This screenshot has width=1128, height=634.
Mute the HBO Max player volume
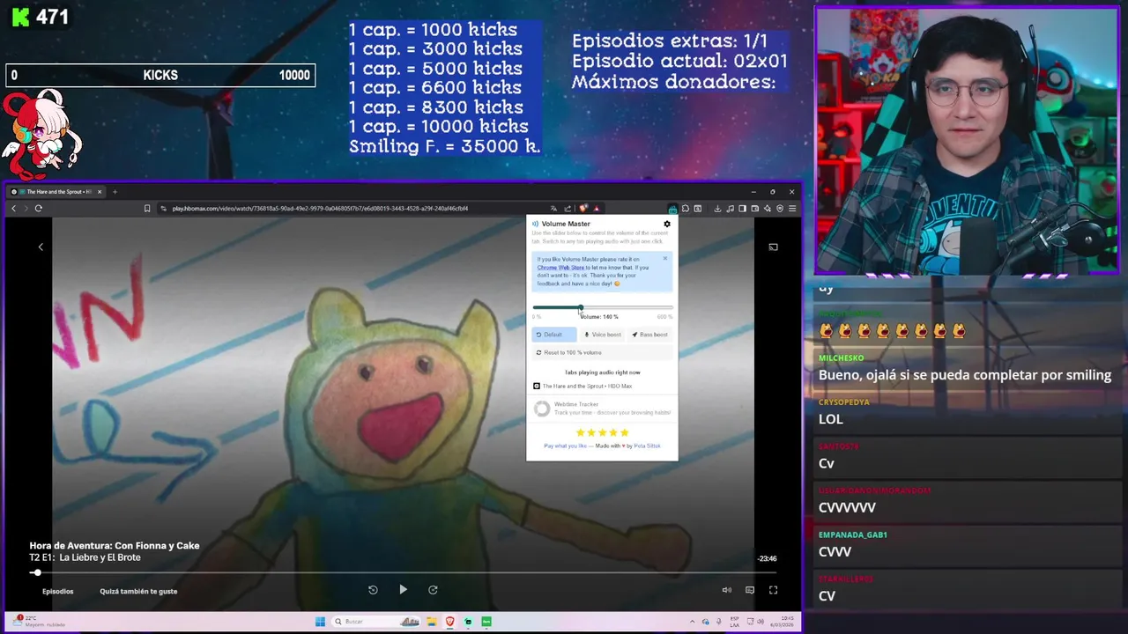click(726, 590)
